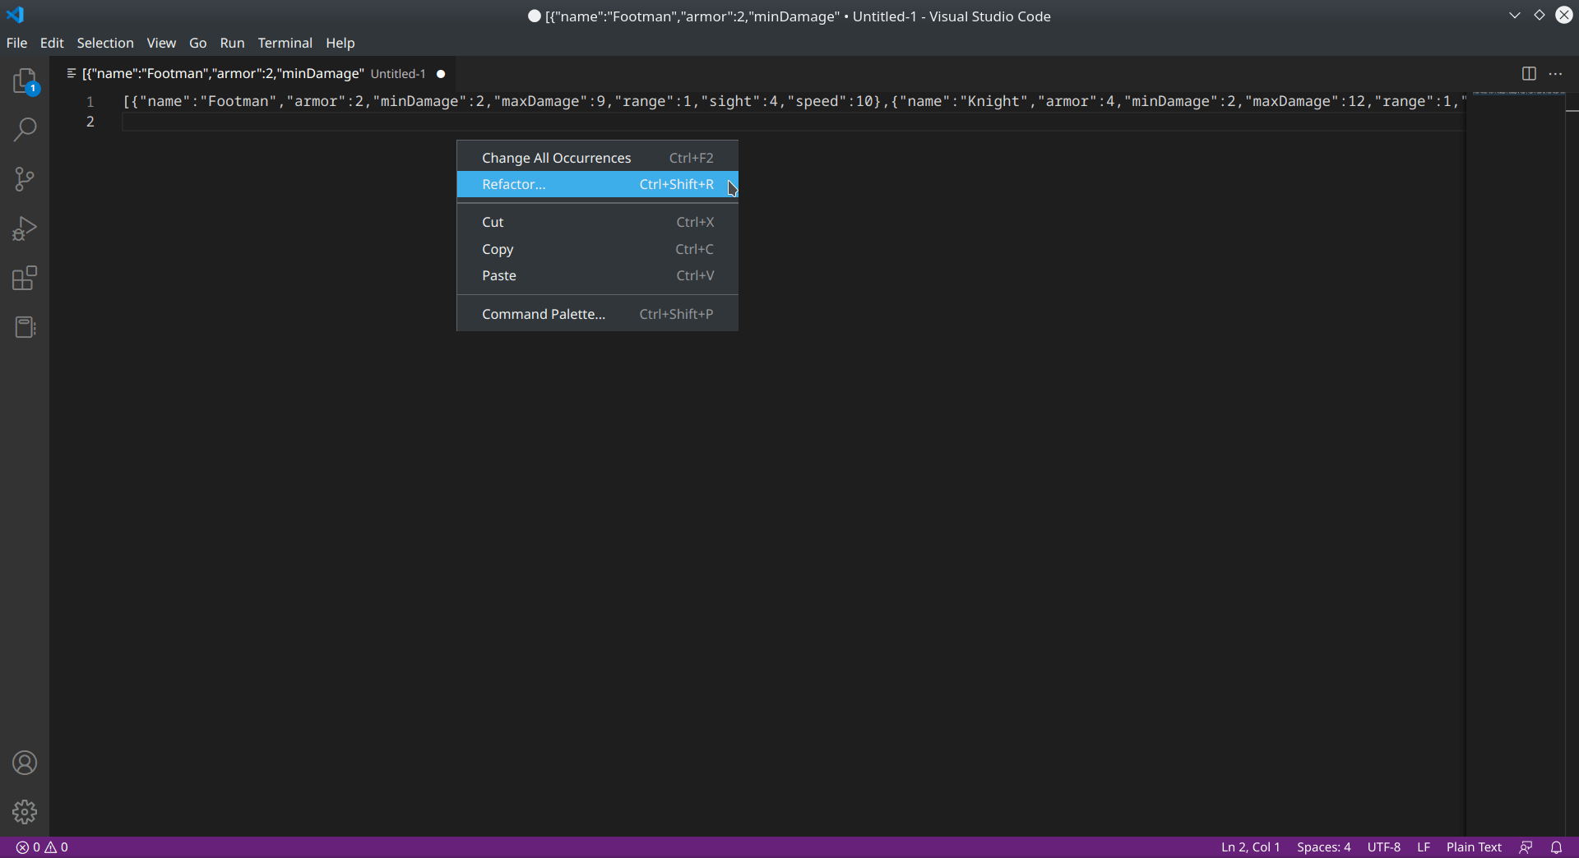The height and width of the screenshot is (858, 1579).
Task: Click the errors and warnings indicator
Action: 39,846
